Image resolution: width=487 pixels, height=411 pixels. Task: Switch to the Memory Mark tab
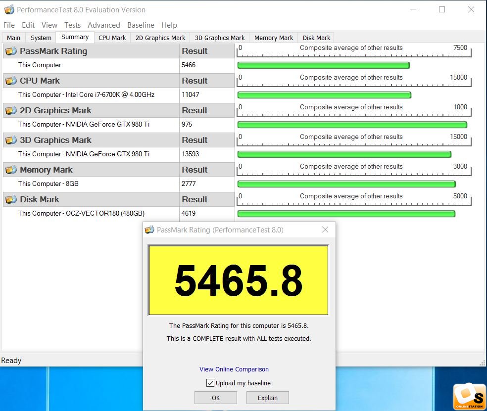[x=274, y=38]
